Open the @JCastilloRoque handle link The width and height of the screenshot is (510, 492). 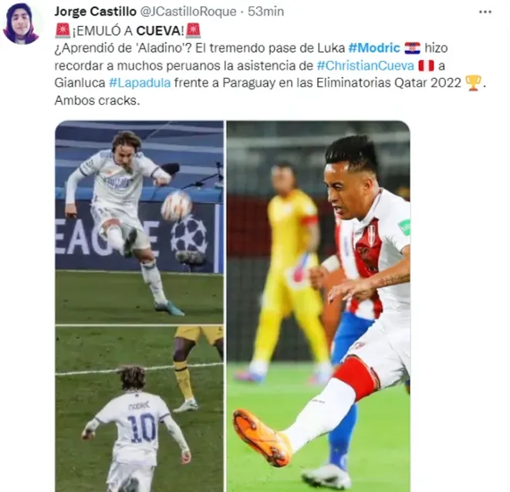pyautogui.click(x=188, y=12)
